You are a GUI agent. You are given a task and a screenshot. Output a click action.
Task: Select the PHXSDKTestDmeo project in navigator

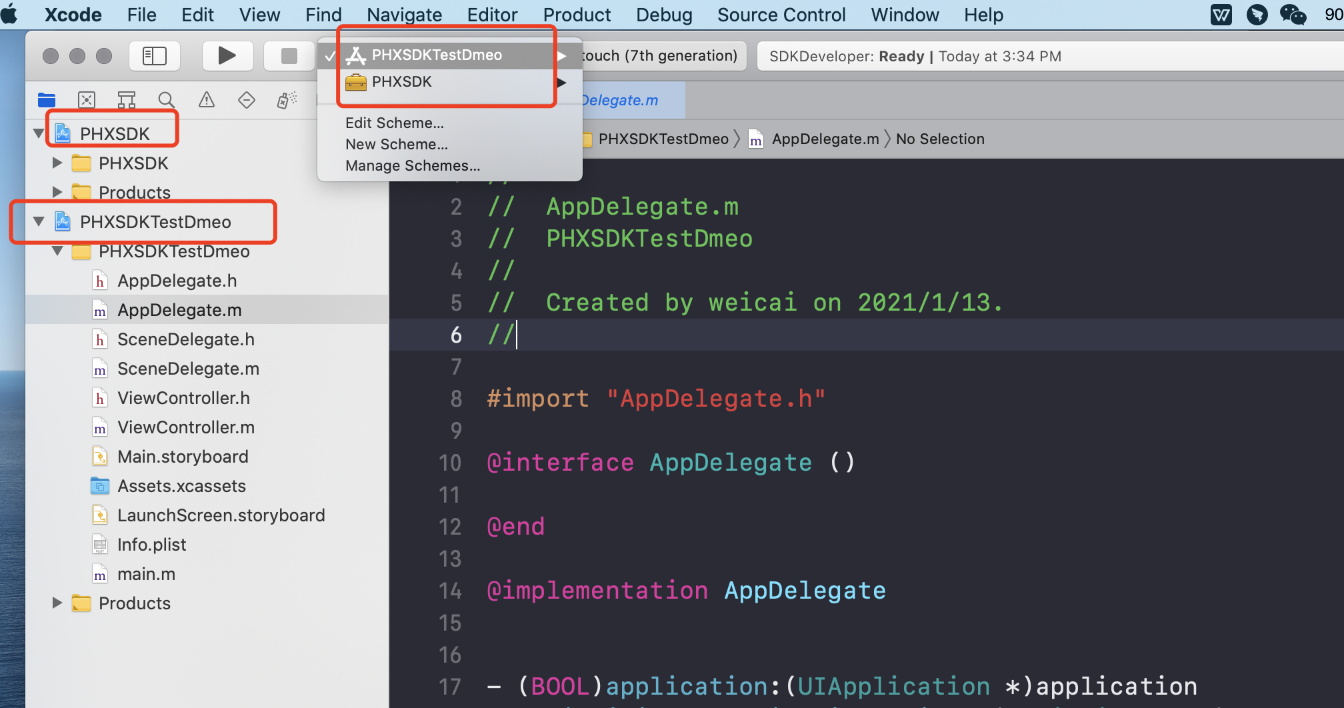155,221
